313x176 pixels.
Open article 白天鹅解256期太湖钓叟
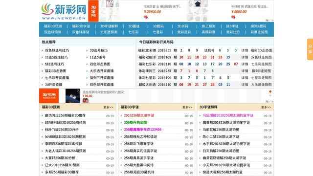click(221, 151)
